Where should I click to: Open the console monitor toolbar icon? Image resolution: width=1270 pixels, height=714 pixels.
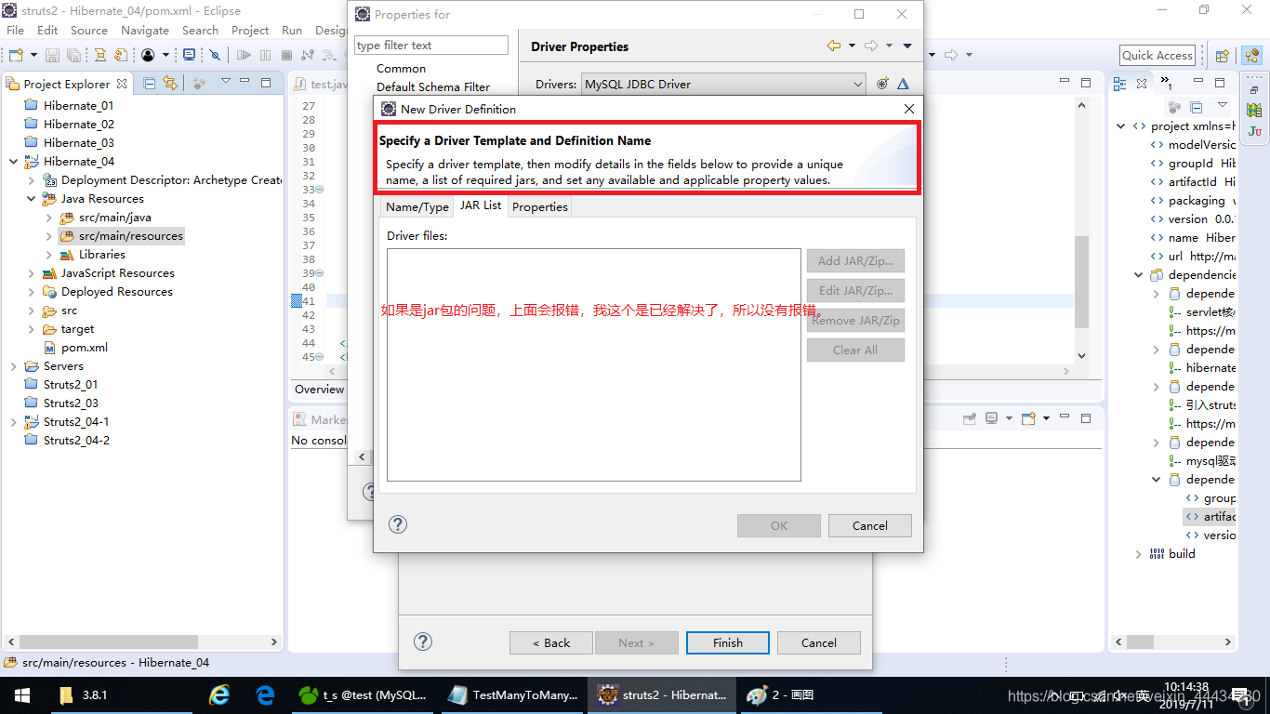point(189,56)
